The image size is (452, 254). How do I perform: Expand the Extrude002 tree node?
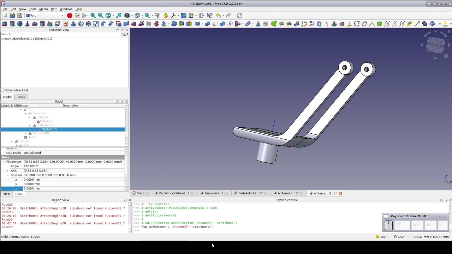click(25, 133)
